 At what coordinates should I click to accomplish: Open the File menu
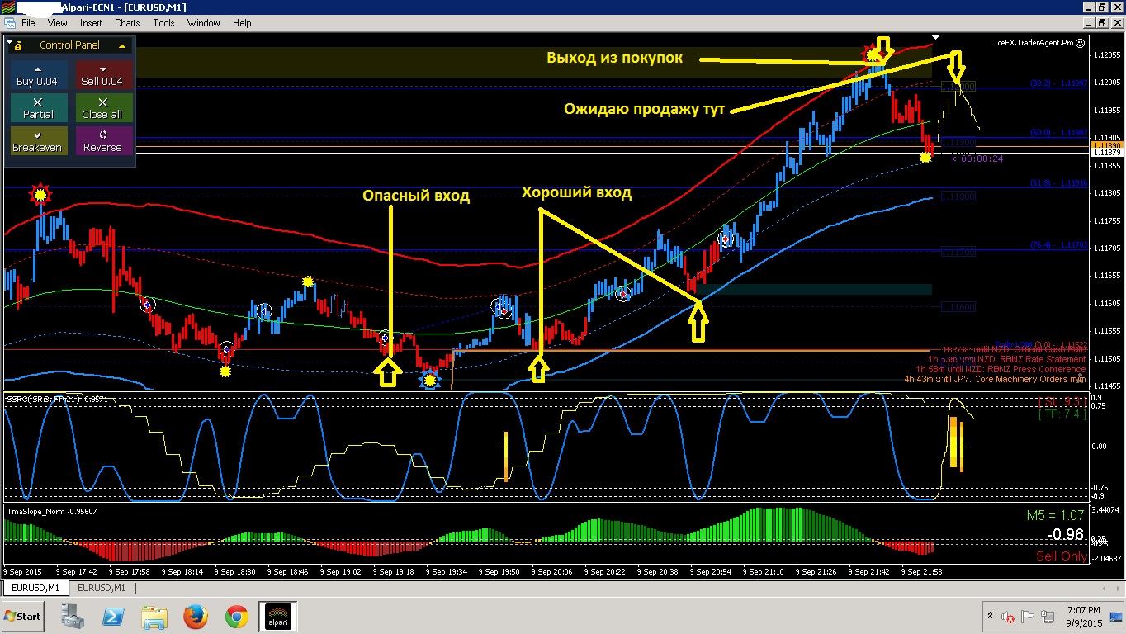click(x=28, y=23)
